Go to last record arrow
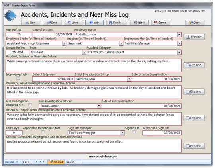This screenshot has height=168, width=215. [41, 162]
